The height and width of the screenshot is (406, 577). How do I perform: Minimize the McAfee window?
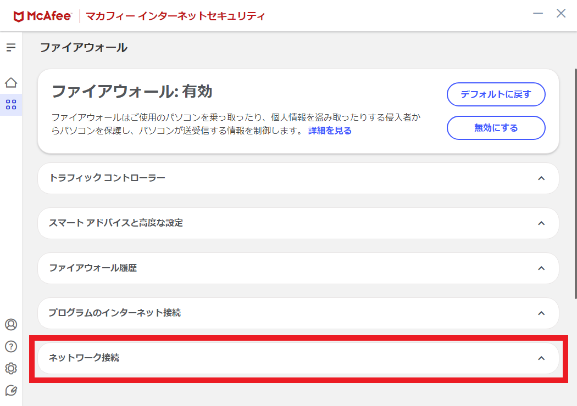538,14
